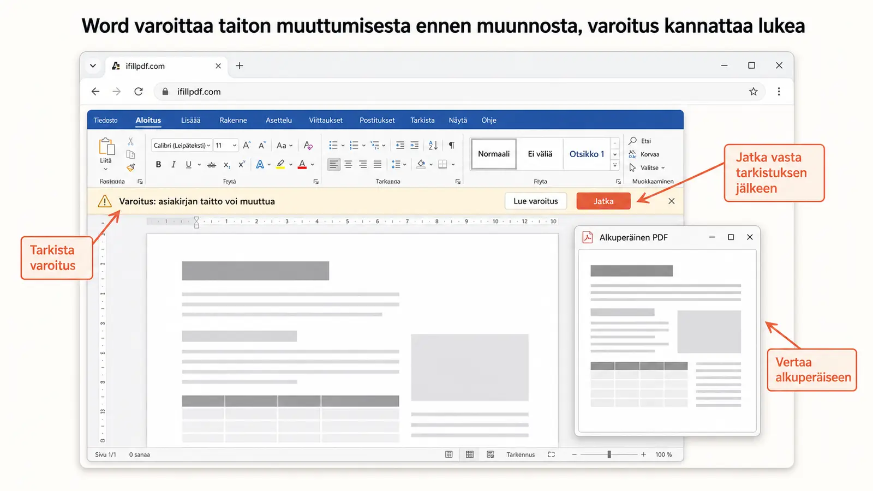This screenshot has width=873, height=491.
Task: Click the Clear formatting icon
Action: [x=308, y=145]
